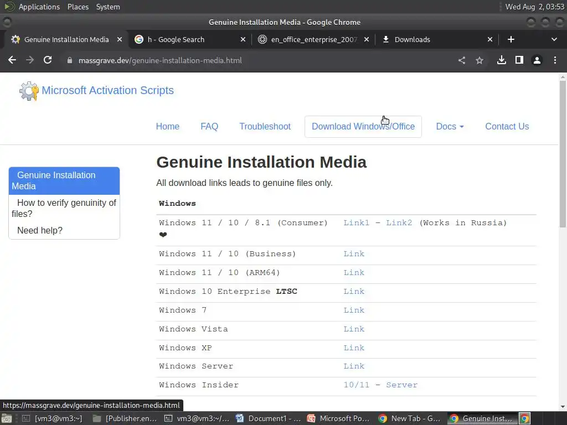Image resolution: width=567 pixels, height=425 pixels.
Task: Switch to Microsoft Po... taskbar window
Action: coord(339,418)
